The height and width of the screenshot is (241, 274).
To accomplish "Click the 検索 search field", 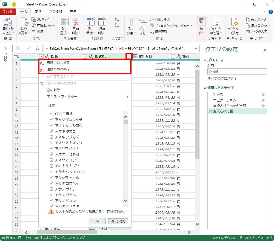I will pos(87,106).
